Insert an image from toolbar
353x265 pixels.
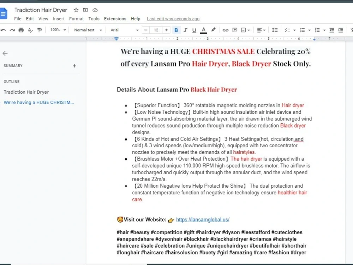click(x=243, y=30)
